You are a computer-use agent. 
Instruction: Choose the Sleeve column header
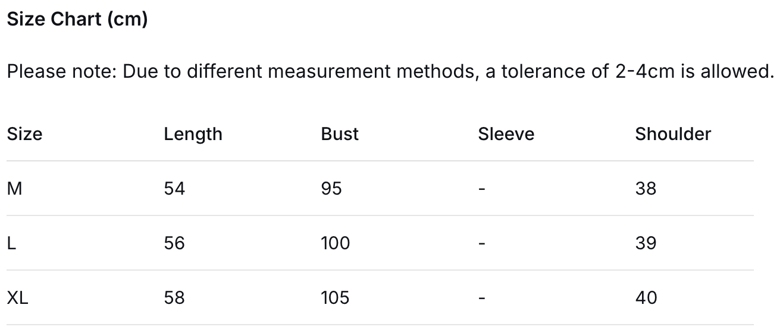[506, 134]
